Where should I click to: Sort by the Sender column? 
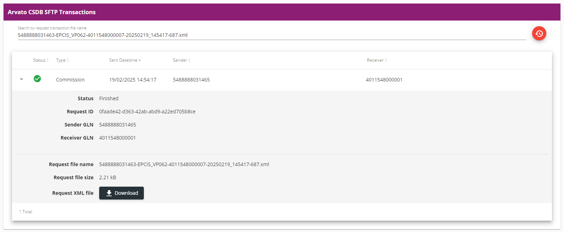click(181, 60)
